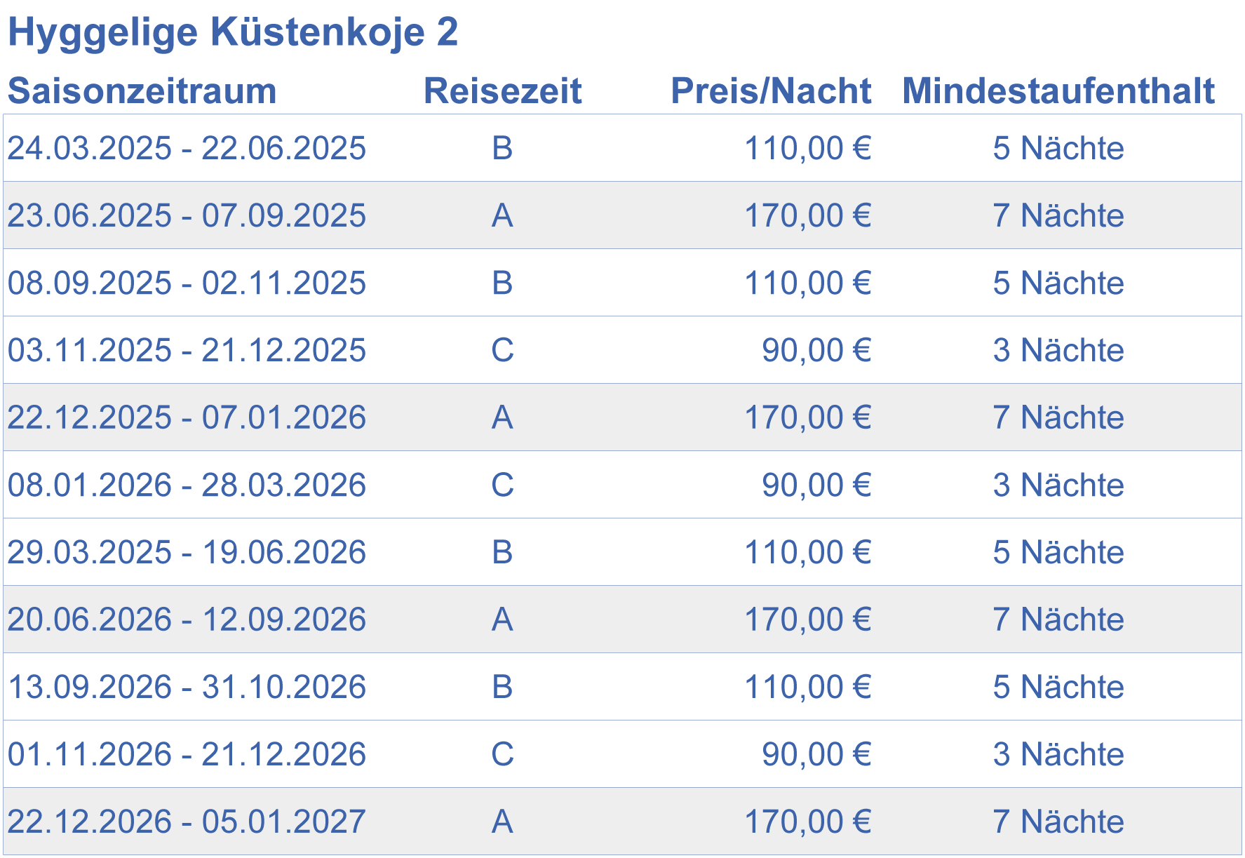Select the 08.09.2025 - 02.11.2025 period
This screenshot has height=858, width=1245.
coord(187,283)
